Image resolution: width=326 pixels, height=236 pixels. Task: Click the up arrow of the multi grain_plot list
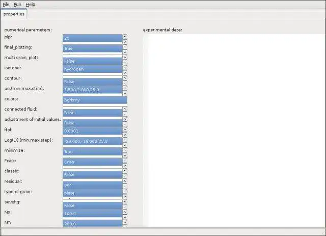coord(125,57)
